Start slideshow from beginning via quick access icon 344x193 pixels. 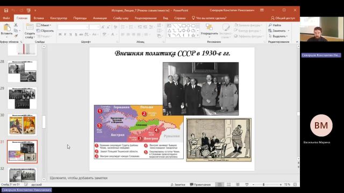(x=28, y=10)
